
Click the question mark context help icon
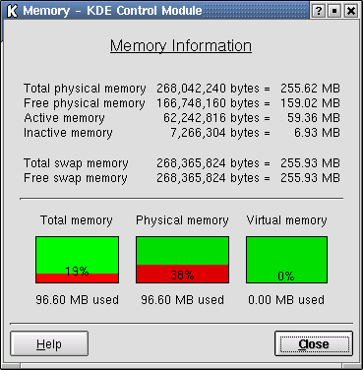318,11
